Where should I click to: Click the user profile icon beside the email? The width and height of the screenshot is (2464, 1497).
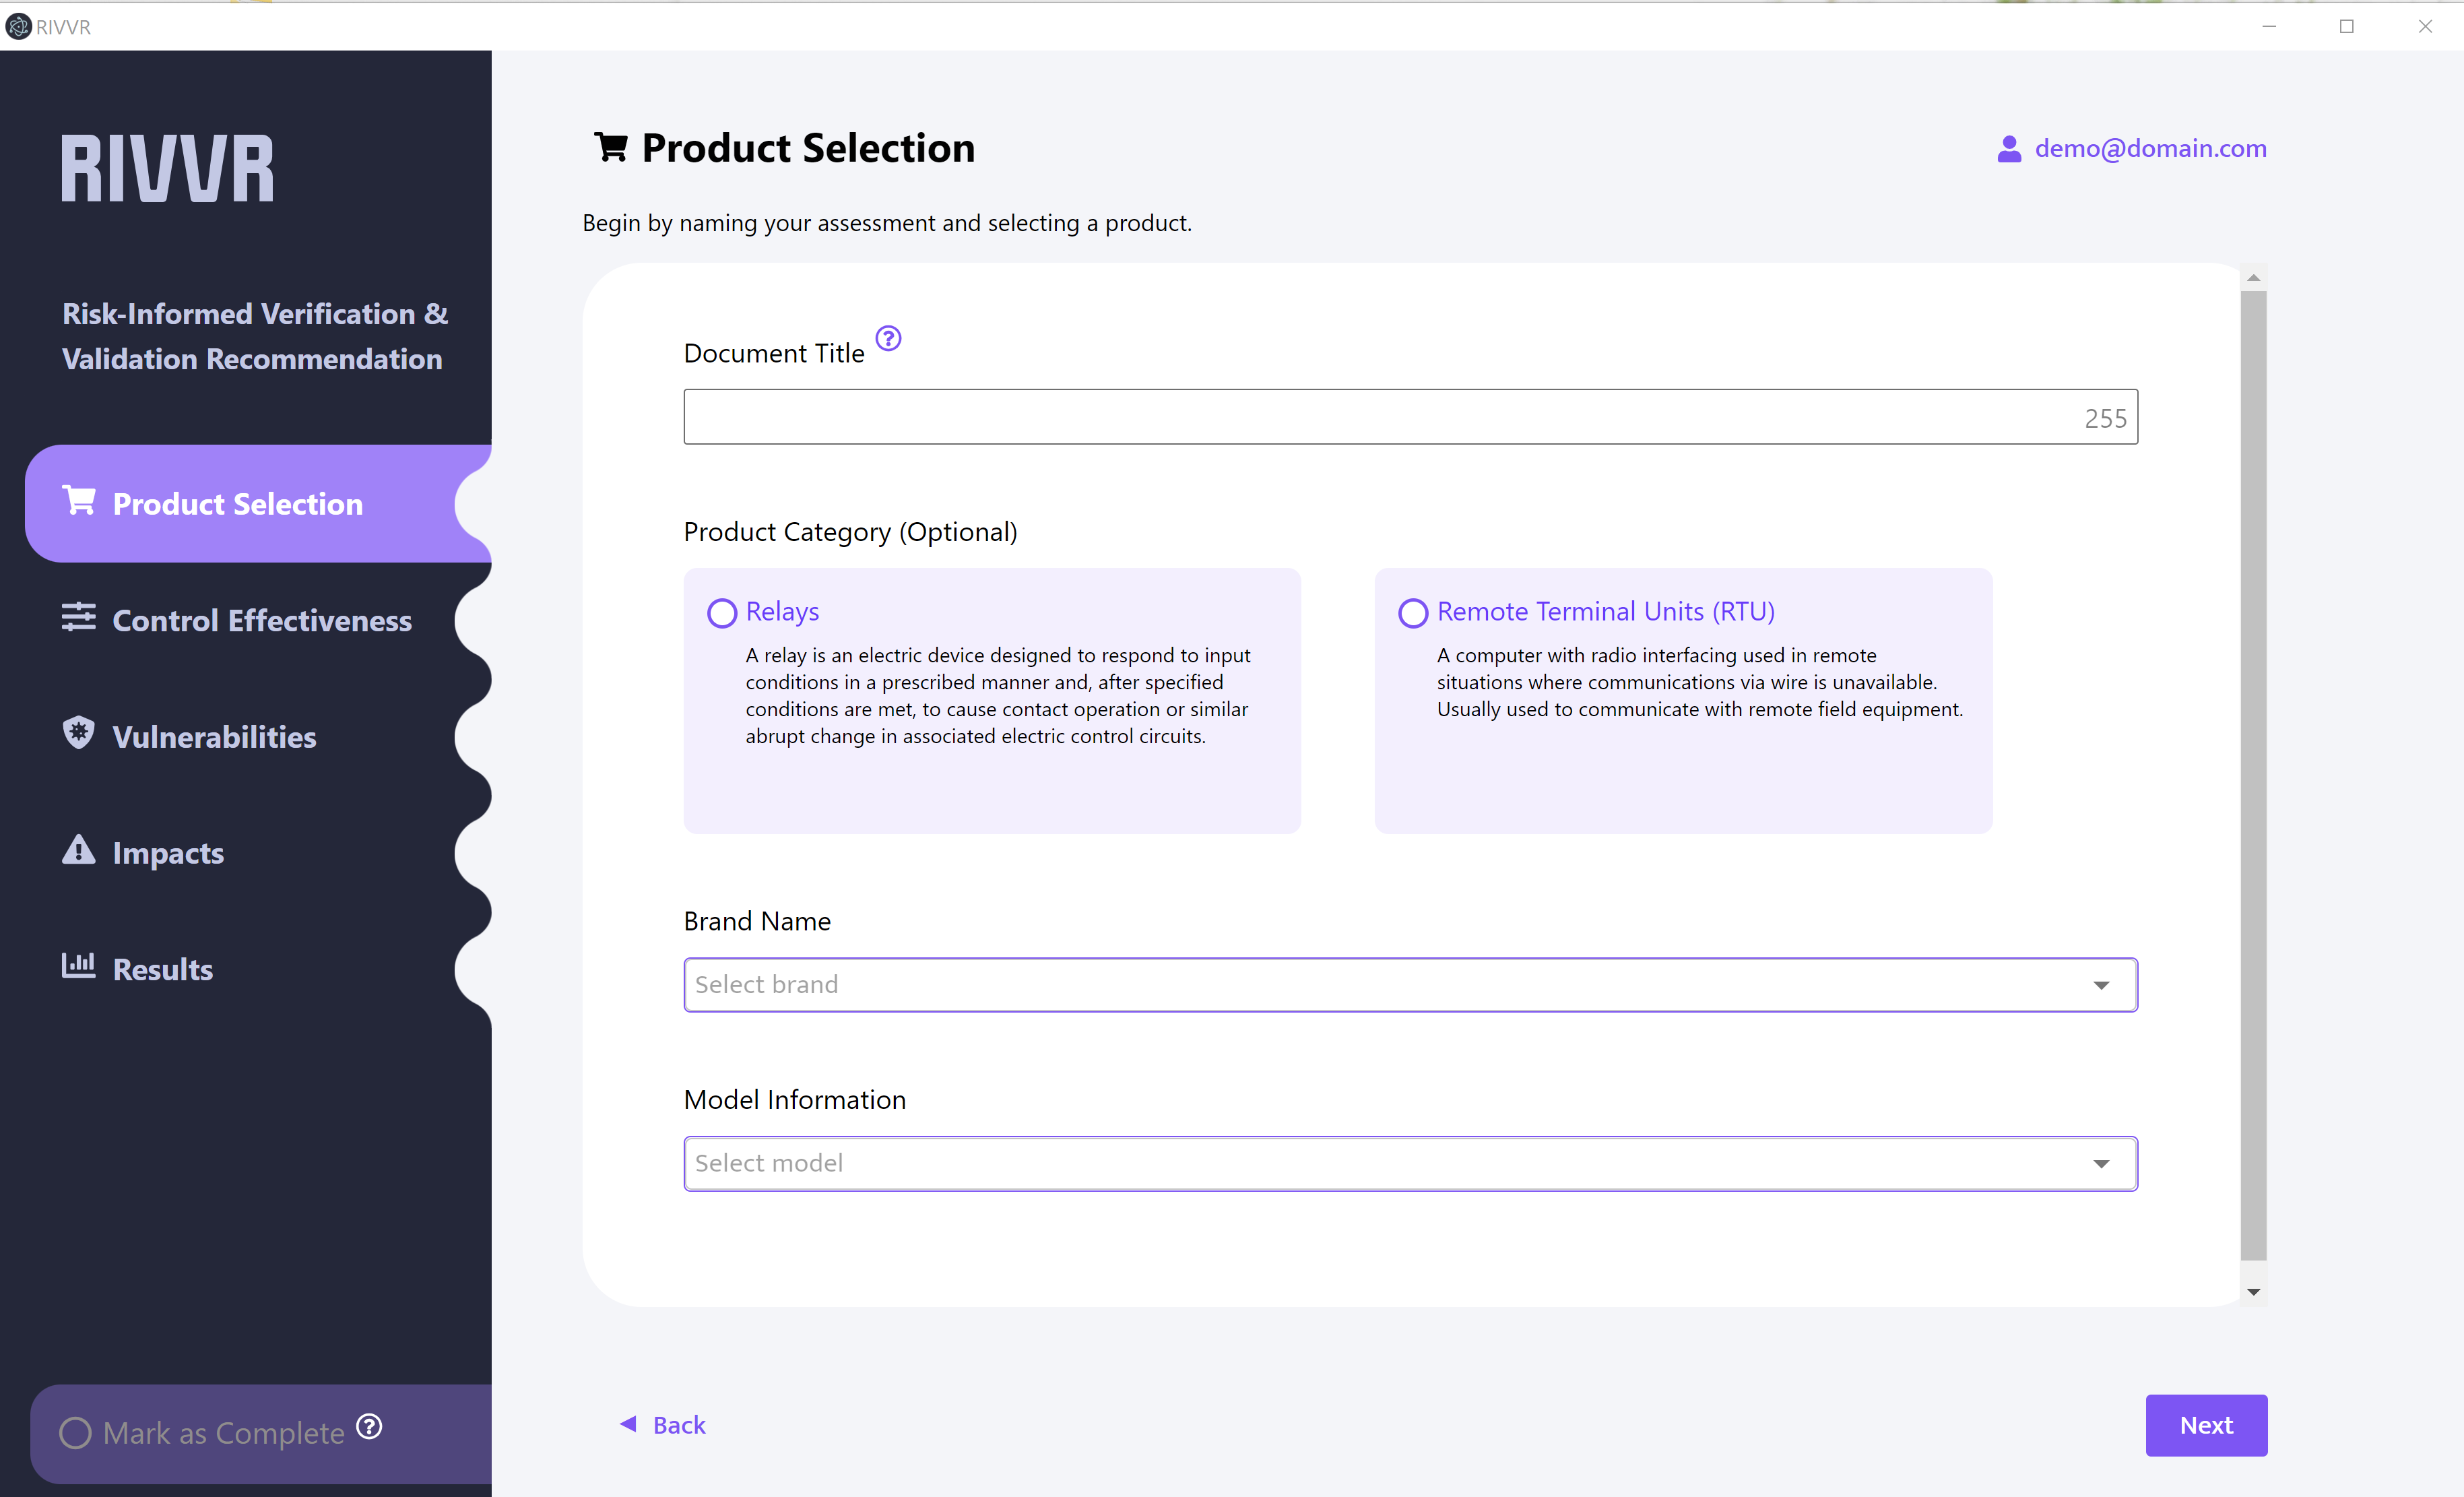2009,149
